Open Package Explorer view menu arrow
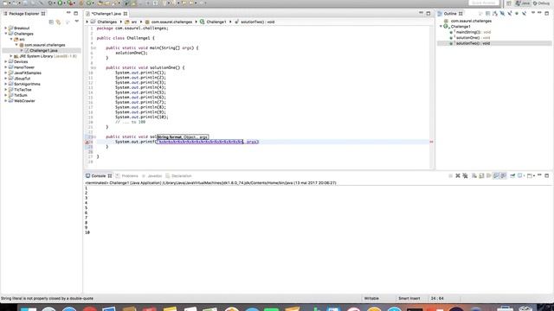The image size is (554, 311). pos(77,22)
